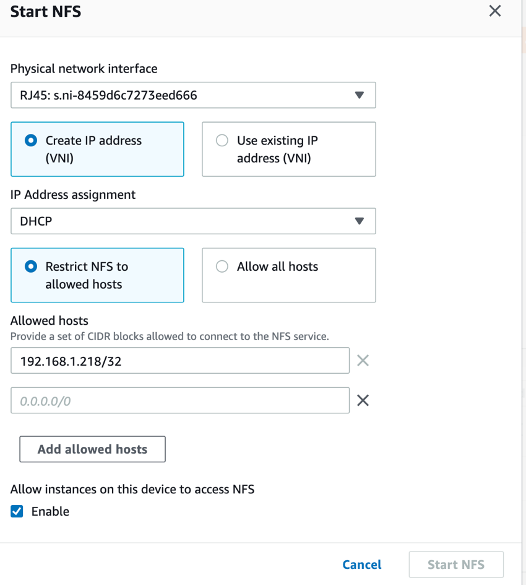This screenshot has height=585, width=526.
Task: Choose Restrict NFS to allowed hosts
Action: click(97, 275)
